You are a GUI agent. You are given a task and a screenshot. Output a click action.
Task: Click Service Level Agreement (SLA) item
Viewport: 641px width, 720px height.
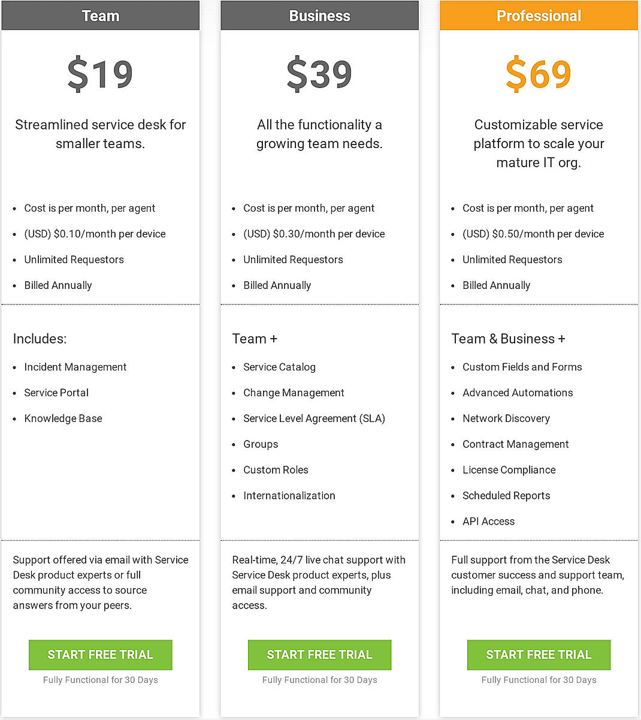[x=314, y=418]
